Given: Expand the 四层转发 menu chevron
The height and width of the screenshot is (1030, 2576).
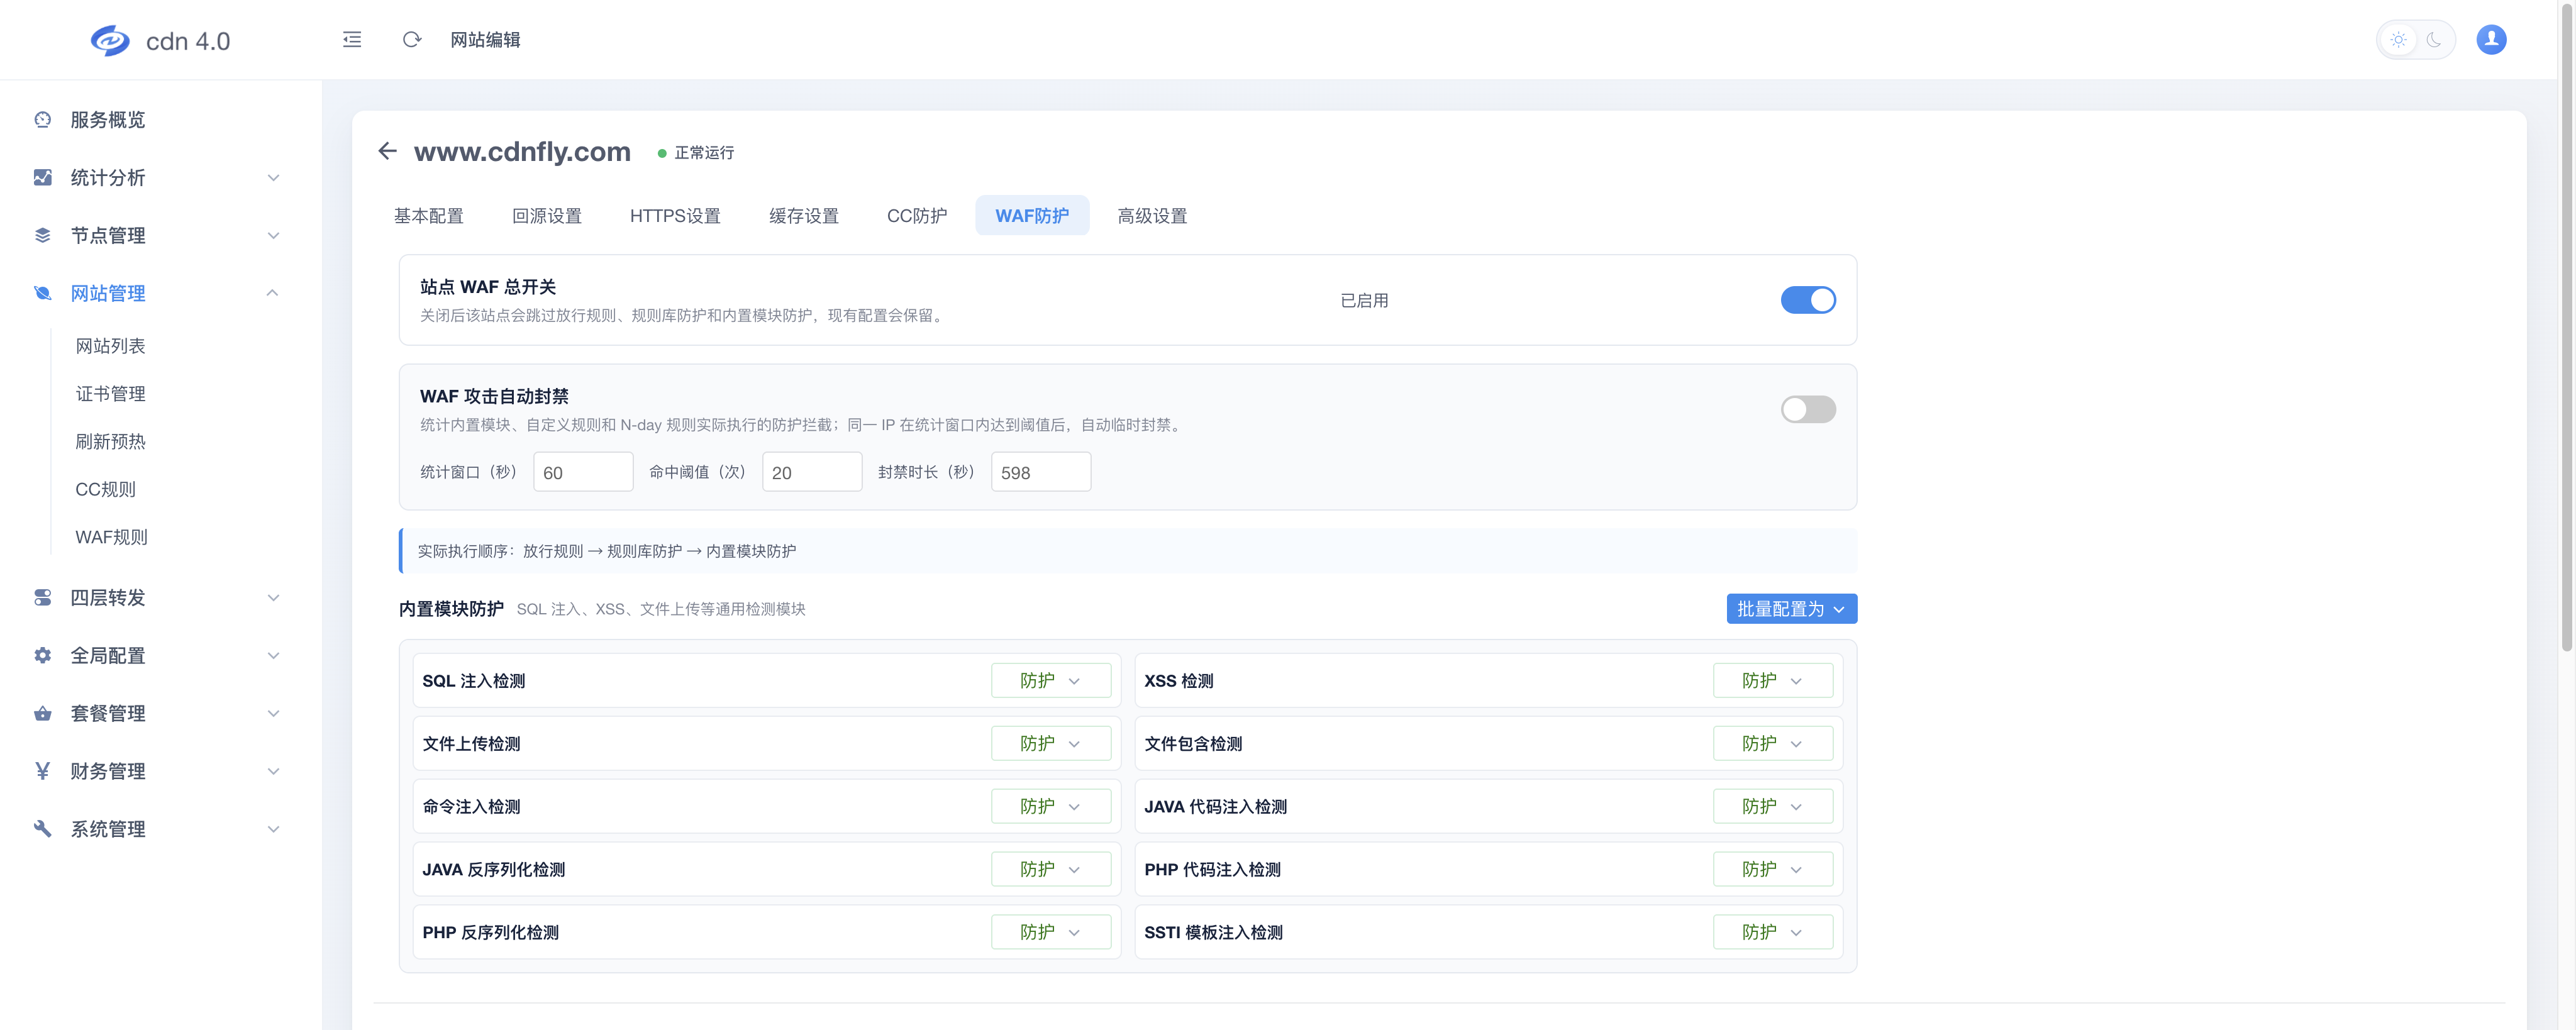Looking at the screenshot, I should click(x=273, y=598).
